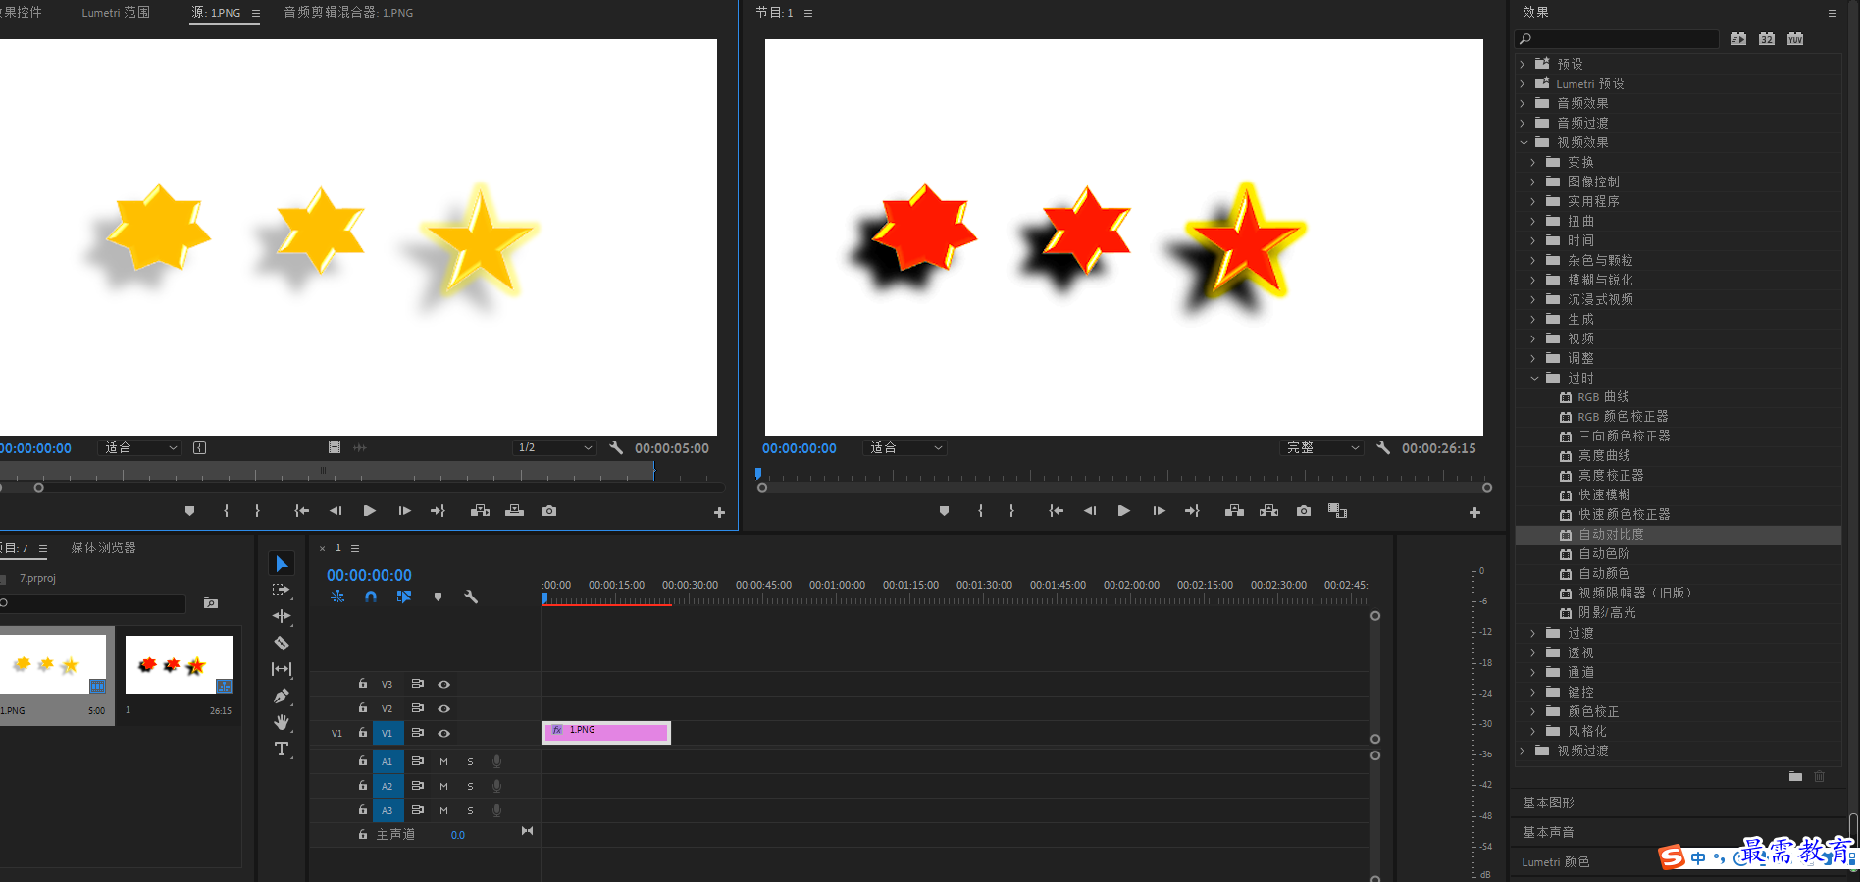Play the Source monitor clip
Screen dimensions: 1860x882
click(x=369, y=511)
